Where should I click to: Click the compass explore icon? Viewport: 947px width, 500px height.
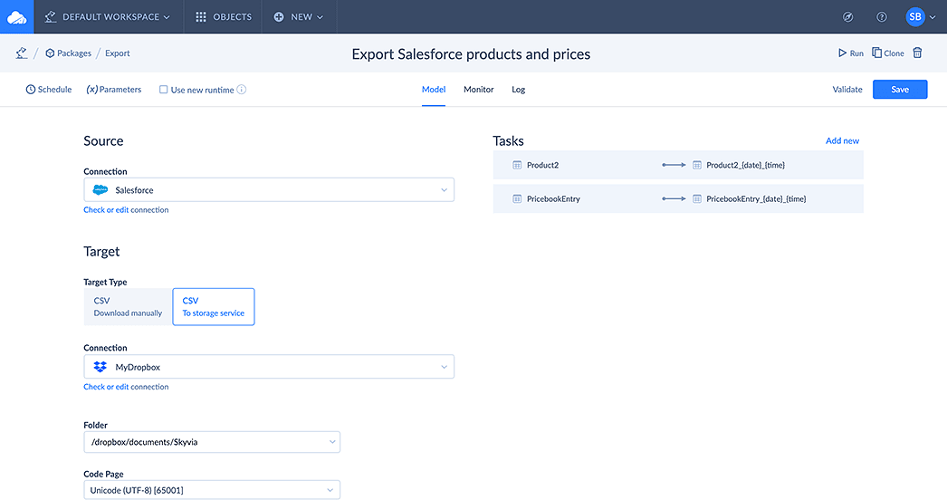point(848,17)
